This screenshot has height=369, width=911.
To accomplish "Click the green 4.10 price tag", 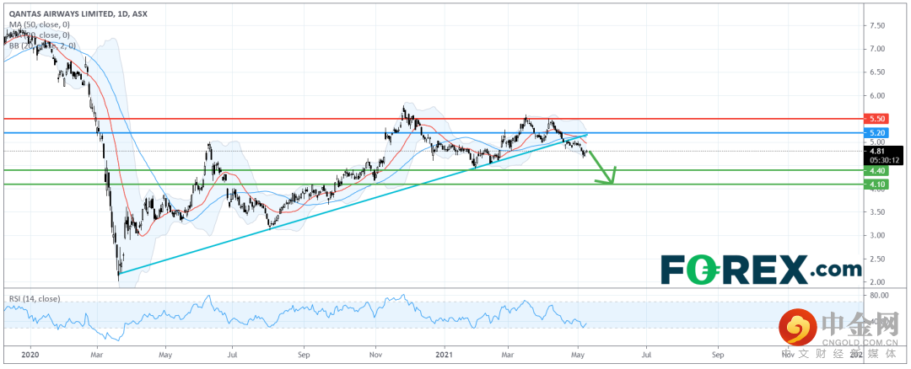I will (875, 184).
